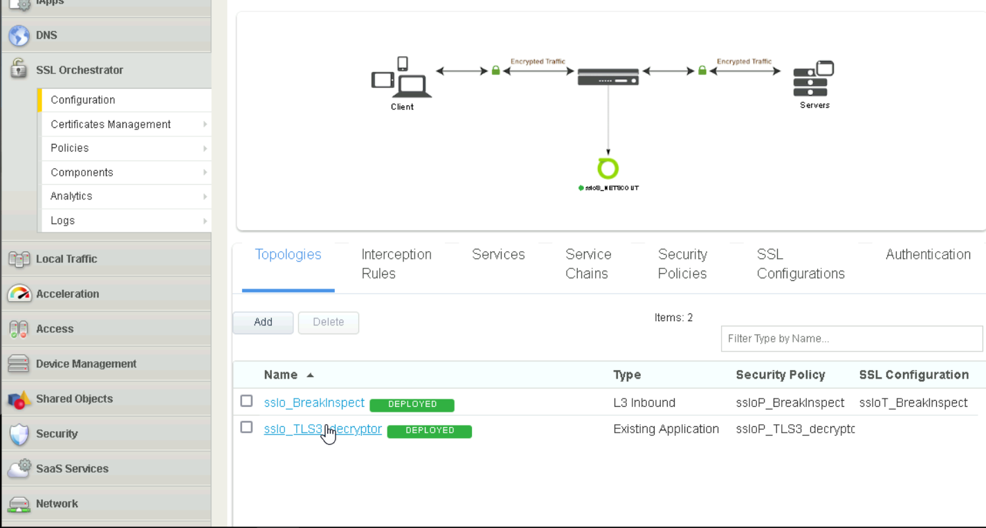Expand the Analytics submenu

[x=205, y=197]
